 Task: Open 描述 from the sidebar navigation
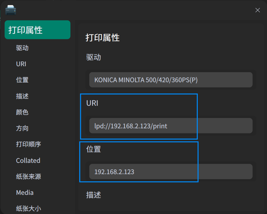coord(22,96)
